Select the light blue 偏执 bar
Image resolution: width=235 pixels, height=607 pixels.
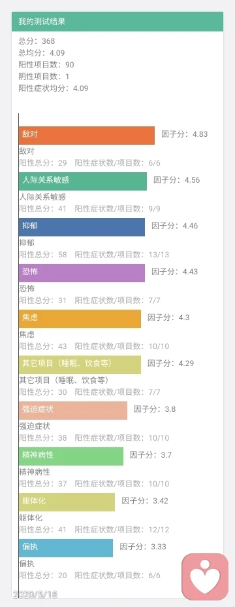(66, 548)
